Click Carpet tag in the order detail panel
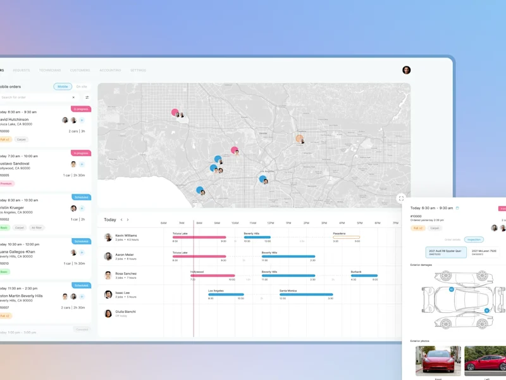Image resolution: width=506 pixels, height=380 pixels. click(435, 228)
